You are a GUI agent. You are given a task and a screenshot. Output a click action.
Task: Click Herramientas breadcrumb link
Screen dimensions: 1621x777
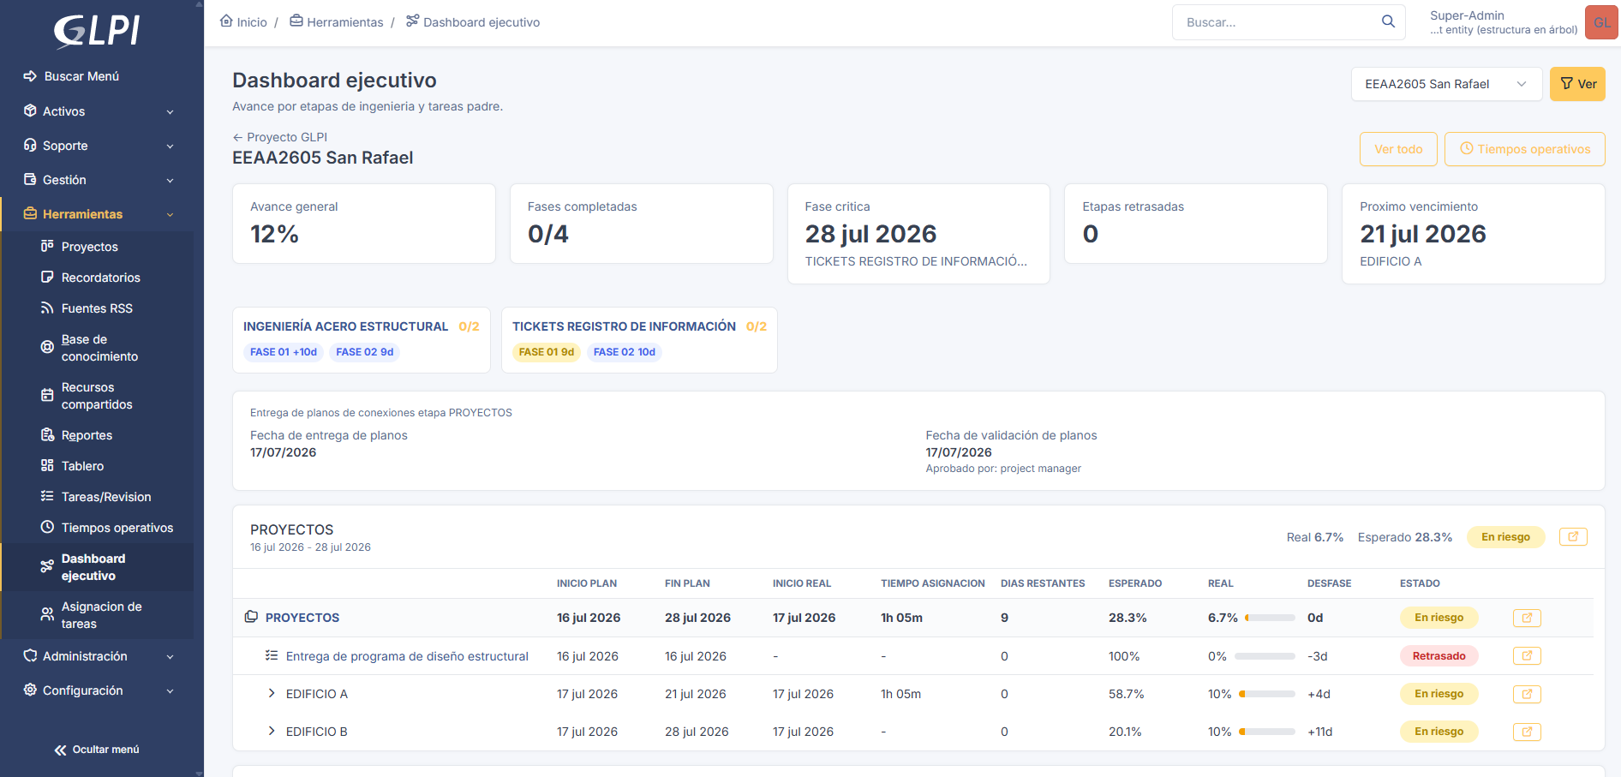[337, 21]
